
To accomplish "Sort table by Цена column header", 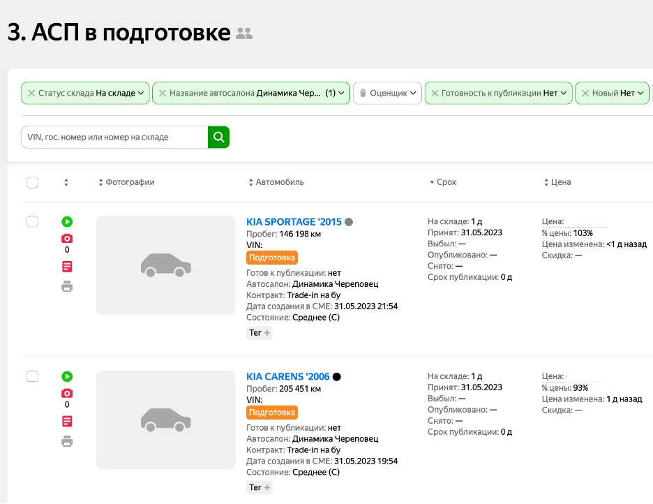I will 557,182.
